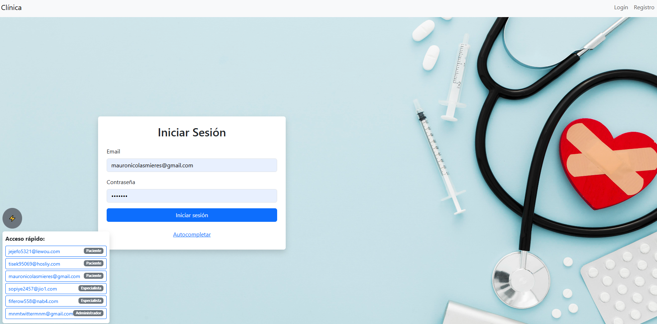
Task: Select sopiye2457@jio1.com specialist account
Action: coord(56,288)
